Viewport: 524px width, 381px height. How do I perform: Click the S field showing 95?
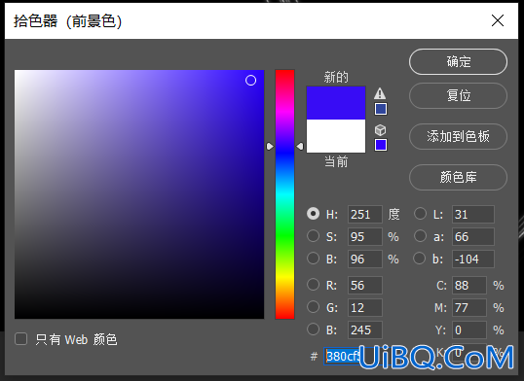[365, 236]
